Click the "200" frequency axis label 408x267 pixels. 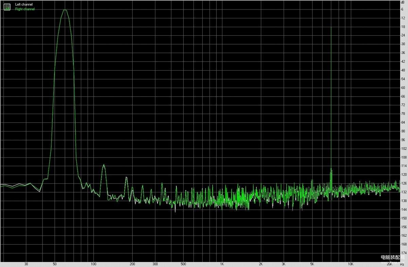pyautogui.click(x=132, y=264)
